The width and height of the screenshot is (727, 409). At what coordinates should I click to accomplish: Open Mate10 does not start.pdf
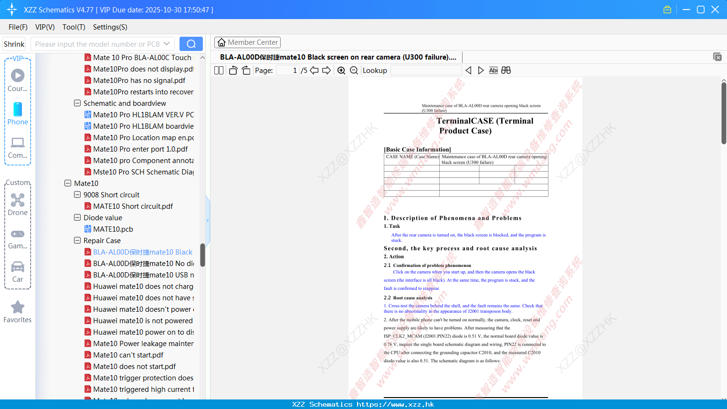(134, 366)
